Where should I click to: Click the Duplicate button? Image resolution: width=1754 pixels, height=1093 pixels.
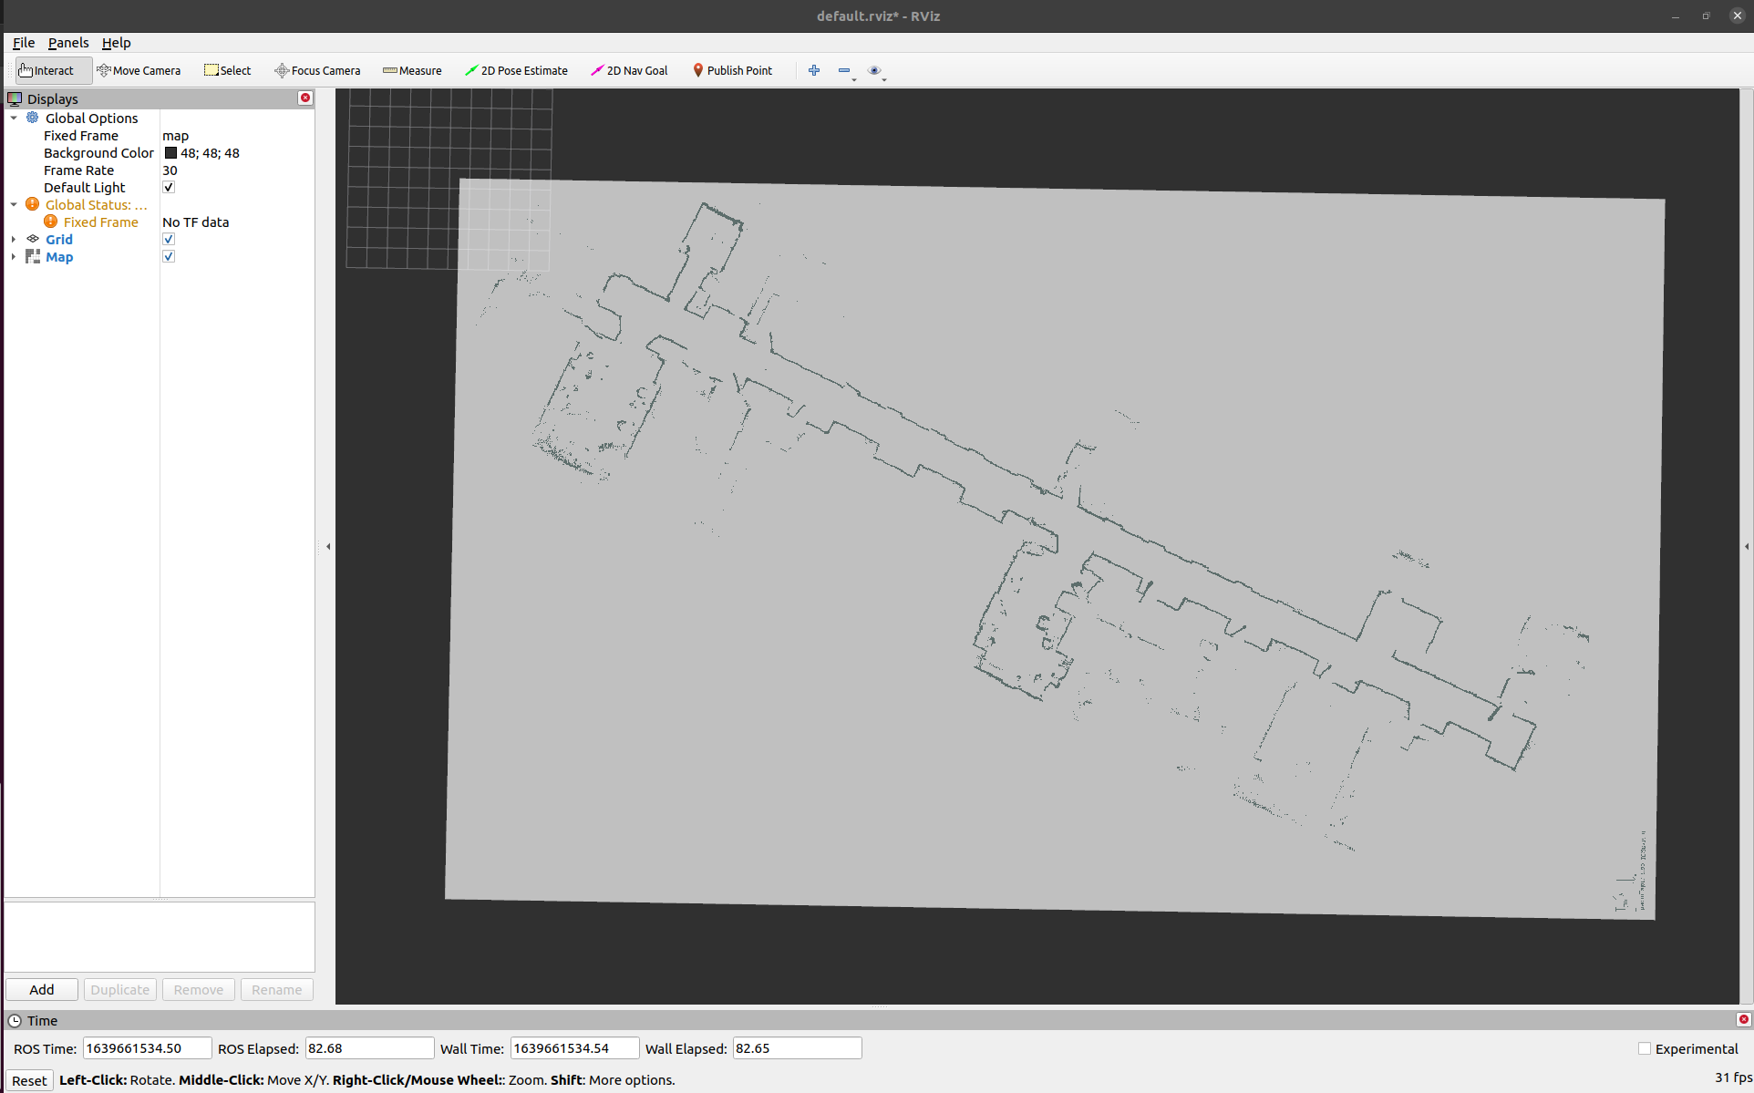pos(120,990)
